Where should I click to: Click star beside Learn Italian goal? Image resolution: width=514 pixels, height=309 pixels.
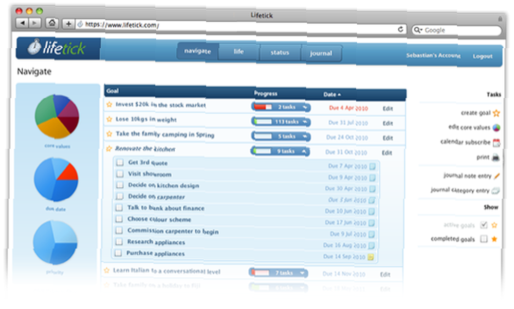click(x=106, y=271)
